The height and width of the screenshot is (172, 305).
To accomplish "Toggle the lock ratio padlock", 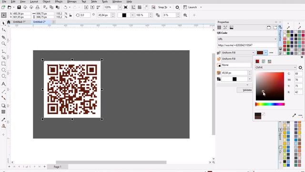I will [x=71, y=15].
